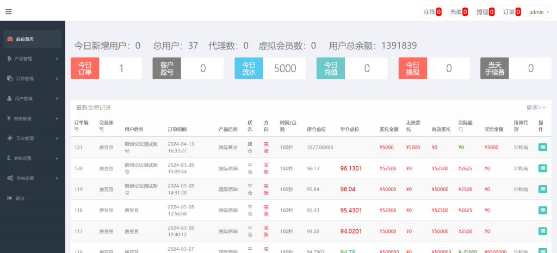Open the action icon for order 120
Image resolution: width=557 pixels, height=253 pixels.
point(542,168)
